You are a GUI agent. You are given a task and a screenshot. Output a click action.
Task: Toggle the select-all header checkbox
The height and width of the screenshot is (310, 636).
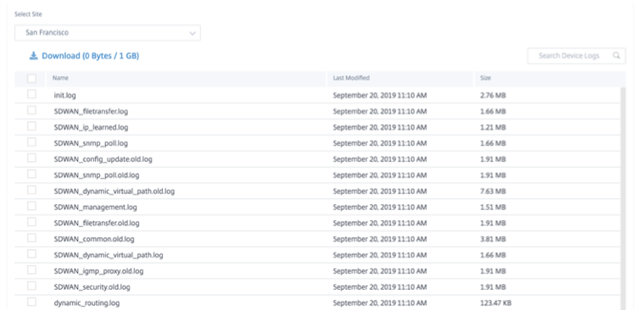(x=31, y=79)
